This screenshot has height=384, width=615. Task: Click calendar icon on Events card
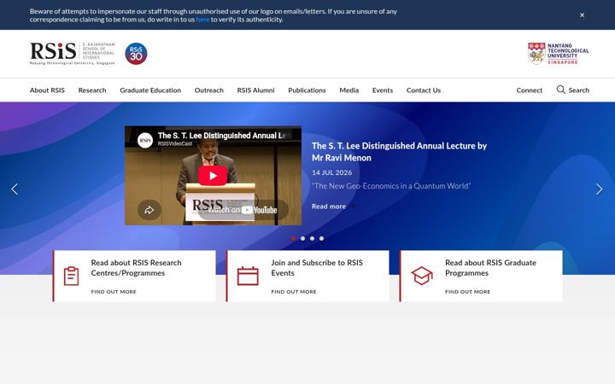pyautogui.click(x=248, y=276)
